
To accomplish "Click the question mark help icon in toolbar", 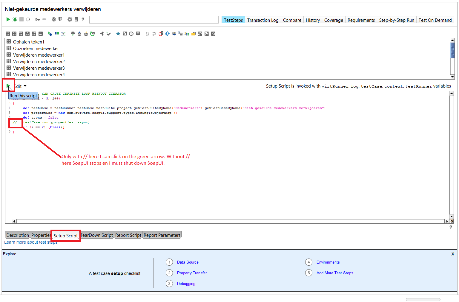I will click(x=83, y=19).
